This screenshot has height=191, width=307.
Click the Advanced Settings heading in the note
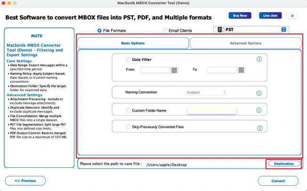(x=24, y=95)
